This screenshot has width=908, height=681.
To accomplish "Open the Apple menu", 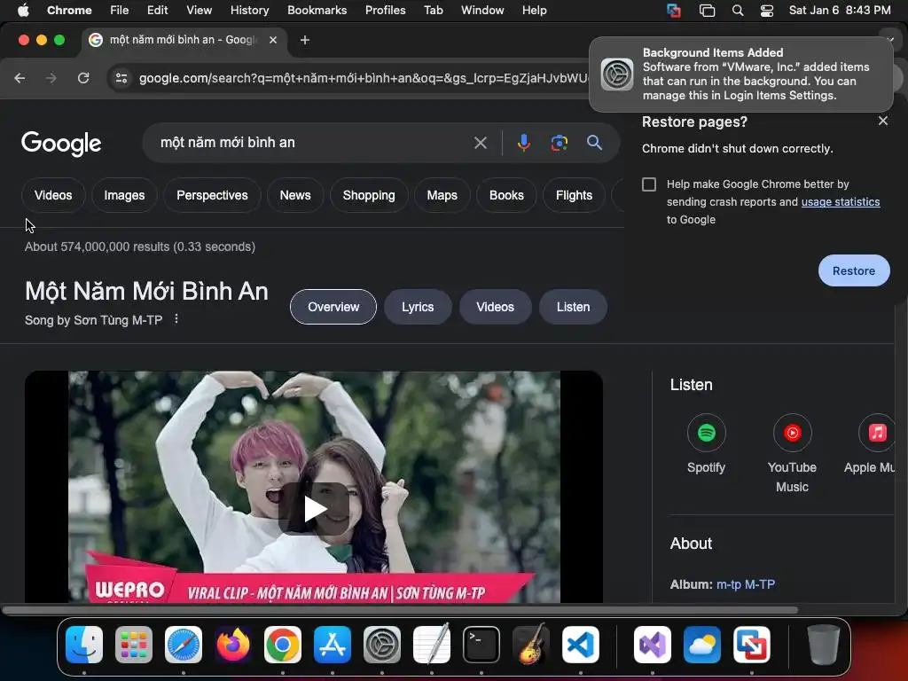I will point(23,11).
